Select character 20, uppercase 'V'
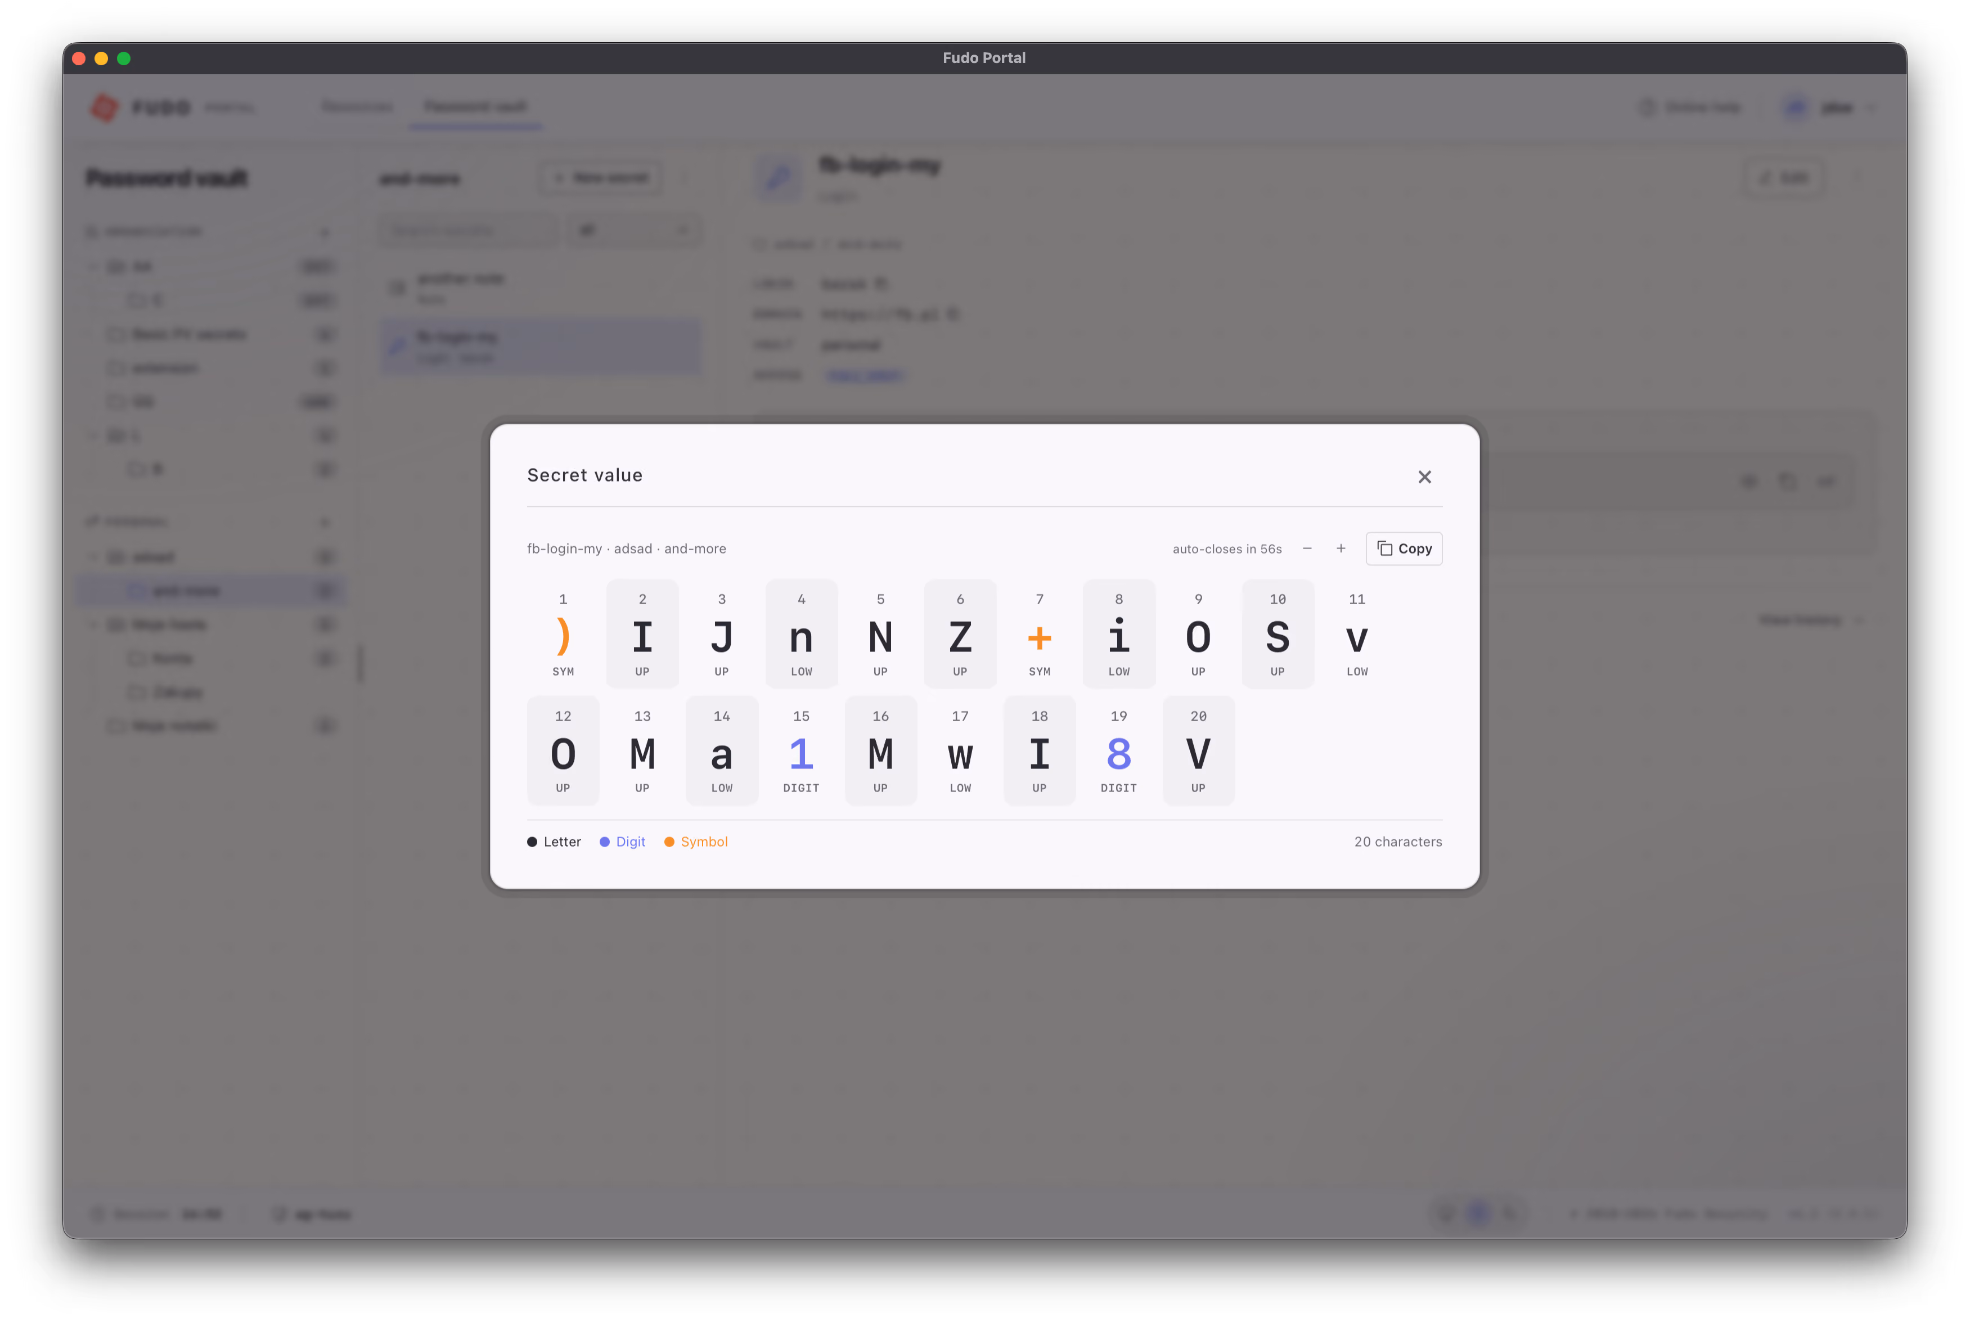This screenshot has width=1970, height=1322. point(1198,750)
